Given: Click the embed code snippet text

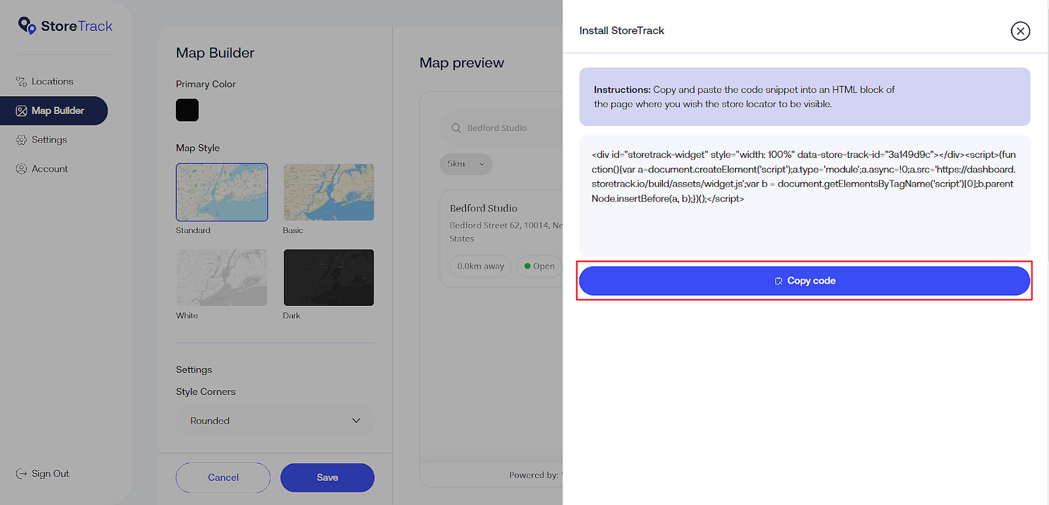Looking at the screenshot, I should pos(804,177).
